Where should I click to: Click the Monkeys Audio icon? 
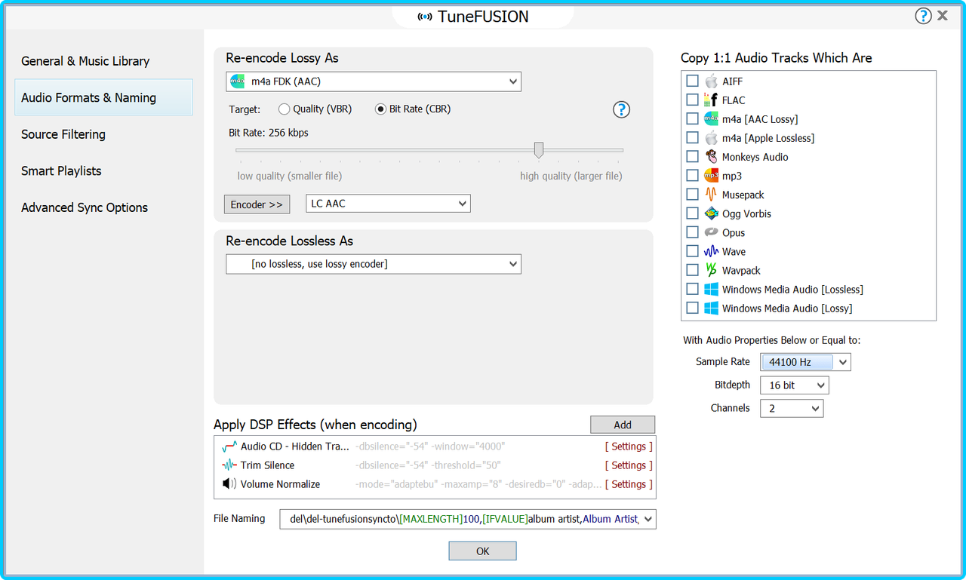[x=711, y=156]
